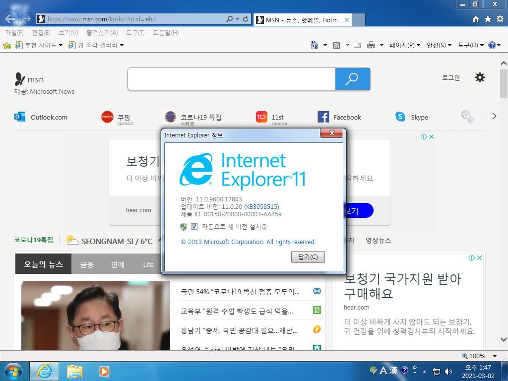Viewport: 508px width, 381px height.
Task: Select the 연예 news tab
Action: [118, 264]
